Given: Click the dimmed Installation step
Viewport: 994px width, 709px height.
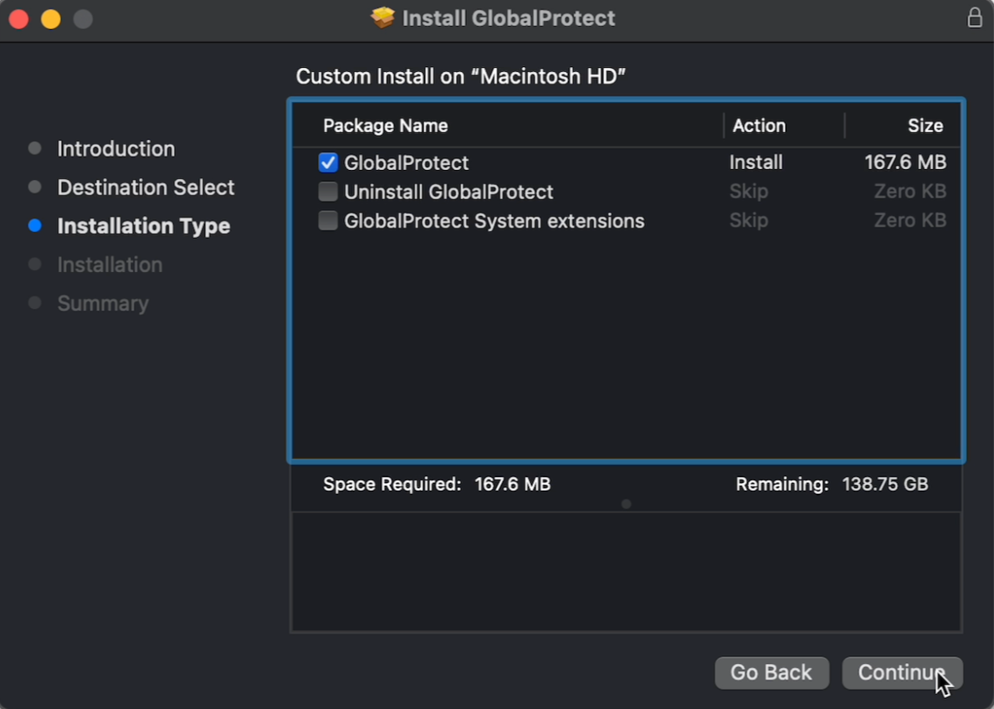Looking at the screenshot, I should point(110,265).
